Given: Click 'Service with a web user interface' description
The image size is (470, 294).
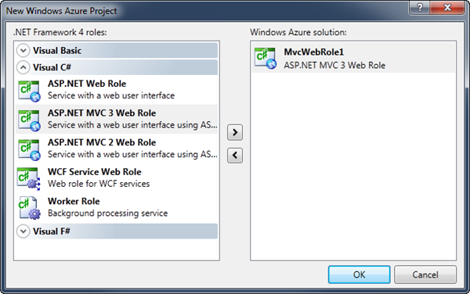Looking at the screenshot, I should coord(111,95).
